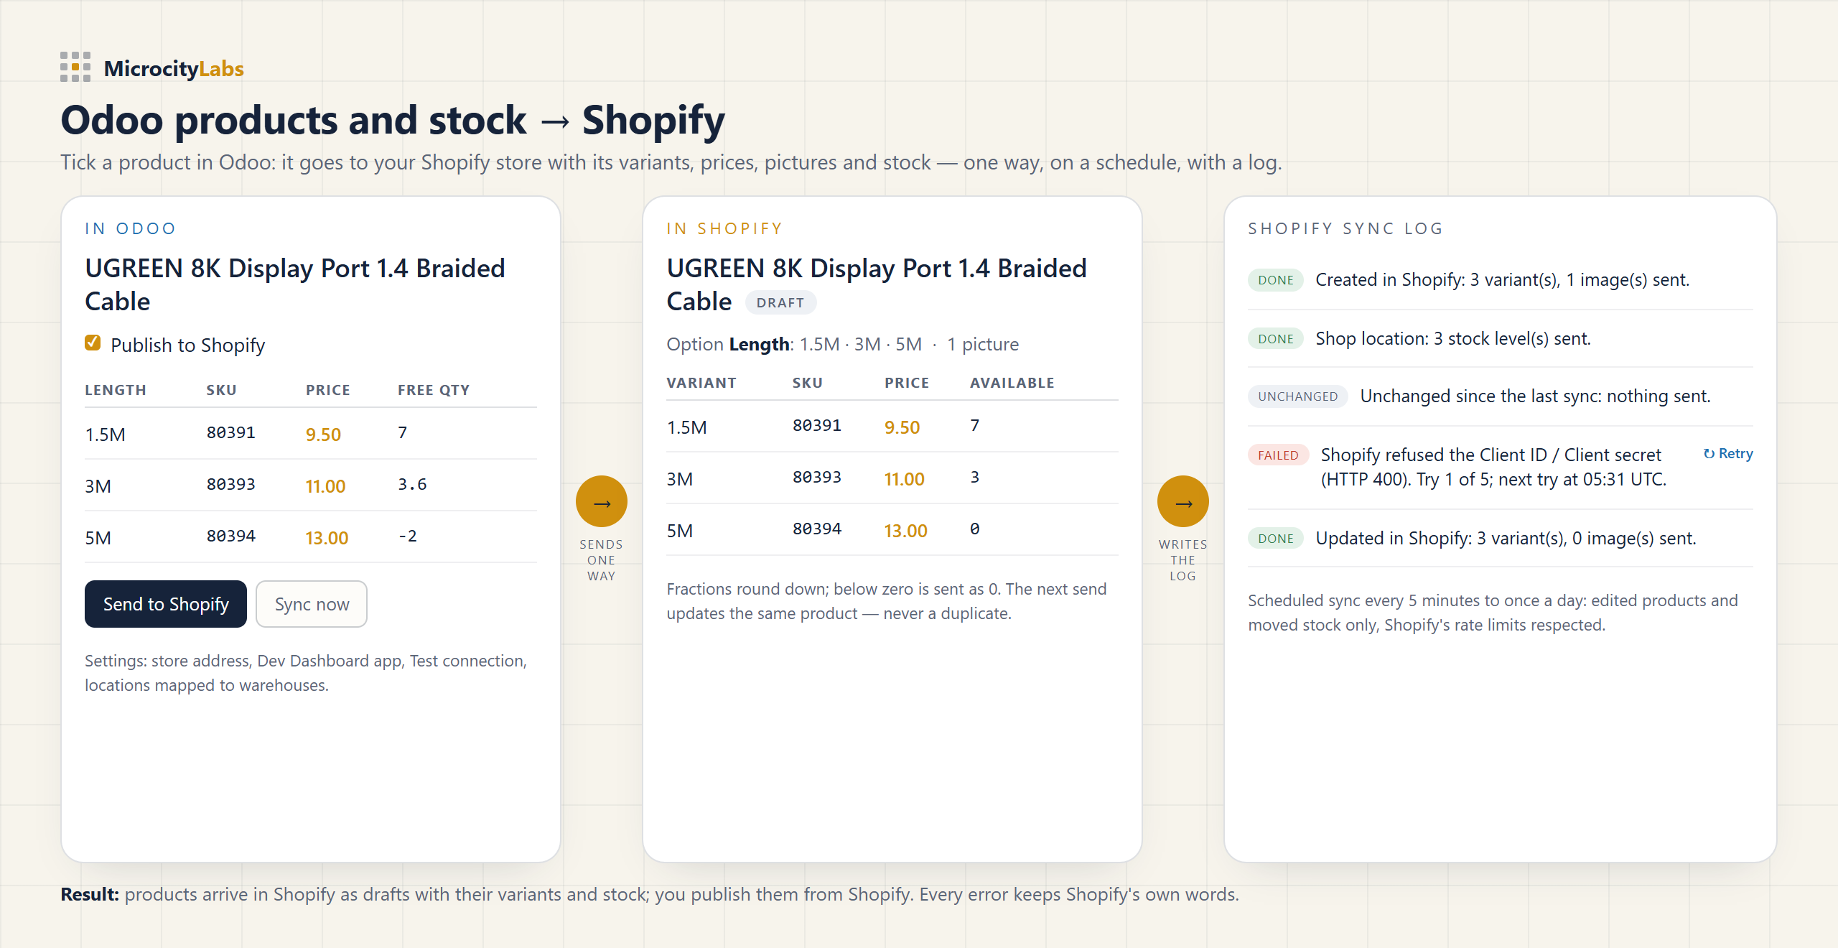
Task: Click the VARIANT column header in Shopify
Action: point(701,382)
